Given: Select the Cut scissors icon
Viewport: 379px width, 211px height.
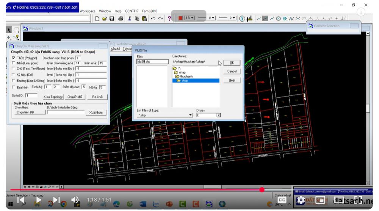Looking at the screenshot, I should pos(130,18).
